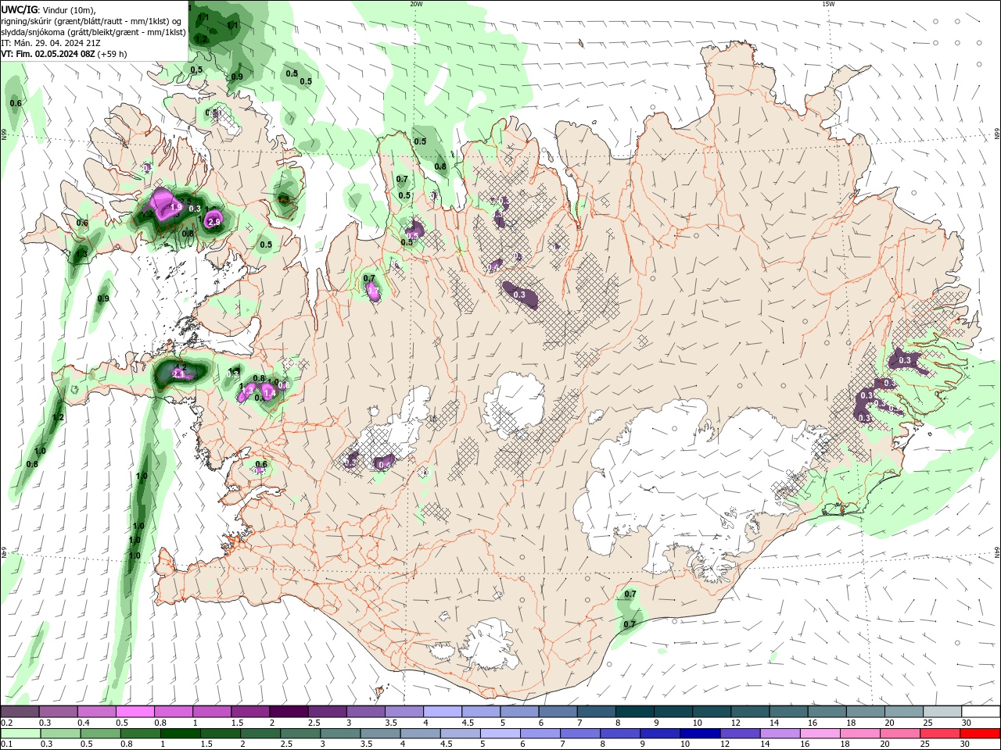Image resolution: width=1001 pixels, height=750 pixels.
Task: Pick the palest green first swatch of lower scale
Action: click(x=20, y=734)
